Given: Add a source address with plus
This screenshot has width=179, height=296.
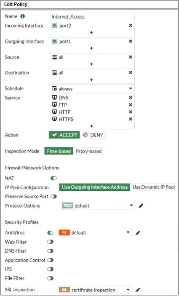Looking at the screenshot, I should [91, 64].
